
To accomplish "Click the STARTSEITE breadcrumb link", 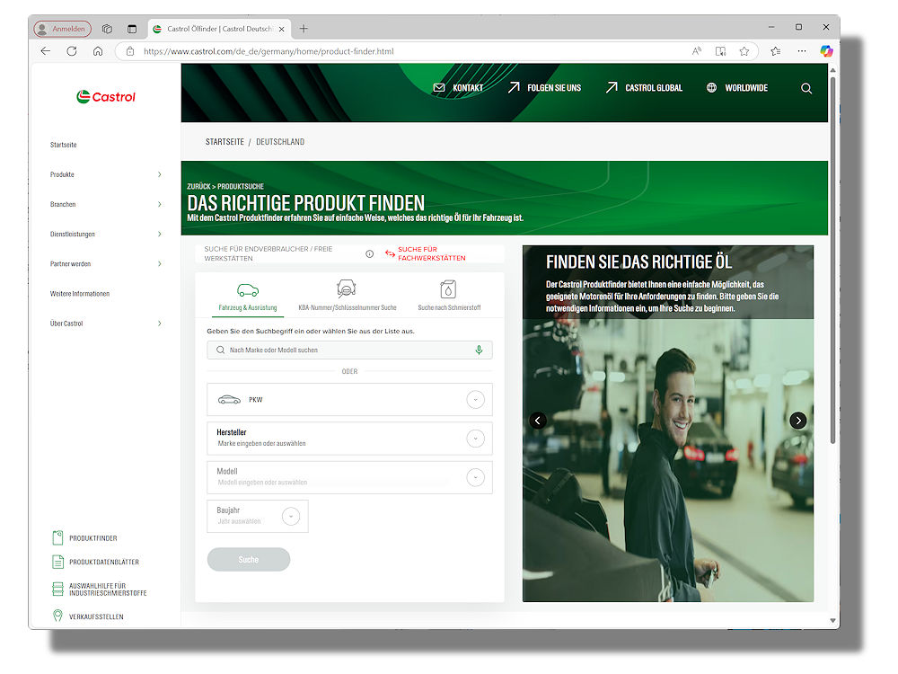I will tap(224, 142).
